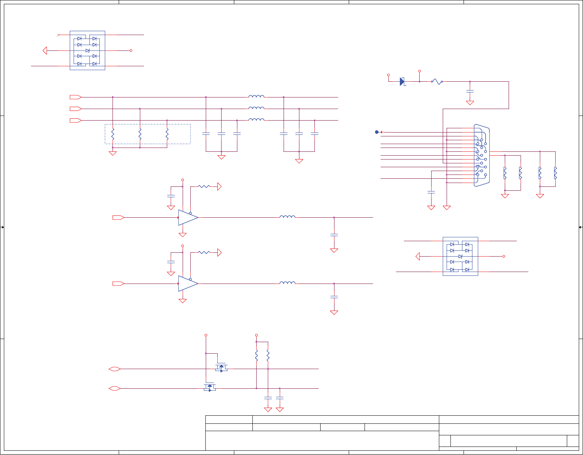
Task: Click the ground arrow left of the no-connect diode array
Action: coord(45,50)
